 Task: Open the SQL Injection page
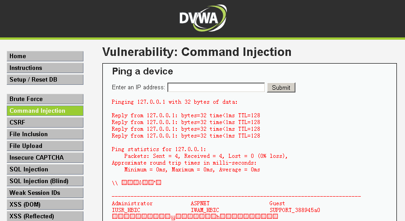[x=45, y=170]
